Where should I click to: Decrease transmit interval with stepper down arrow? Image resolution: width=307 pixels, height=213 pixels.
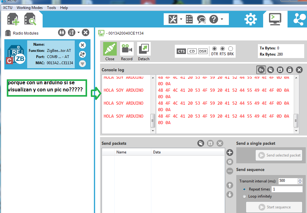(x=300, y=182)
